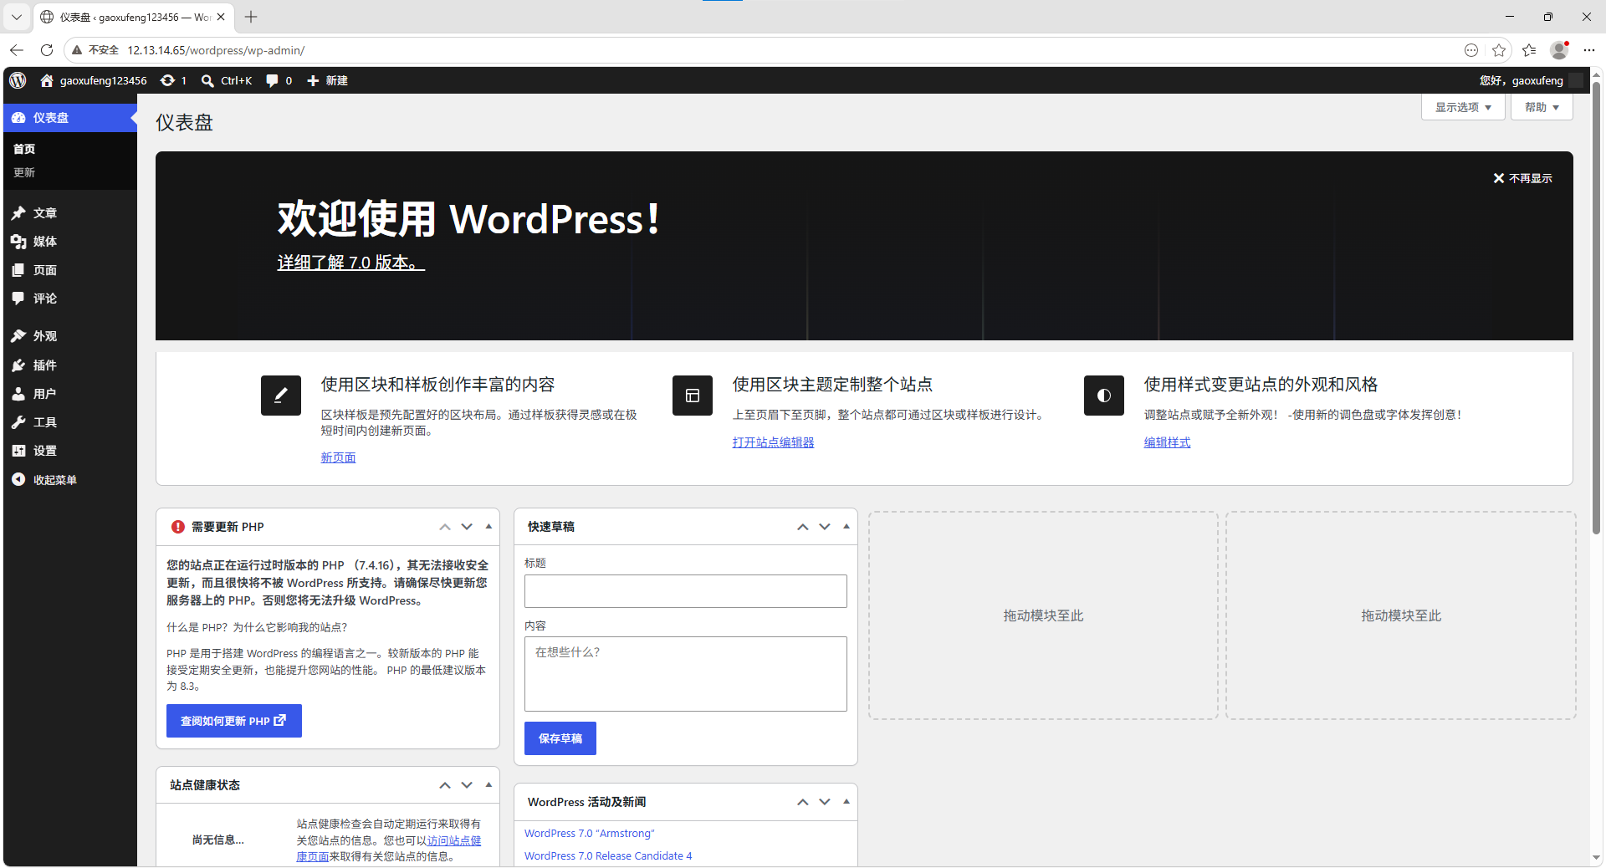Open WordPress 7.0 Release Candidate 4 link
The image size is (1606, 868).
[x=608, y=856]
